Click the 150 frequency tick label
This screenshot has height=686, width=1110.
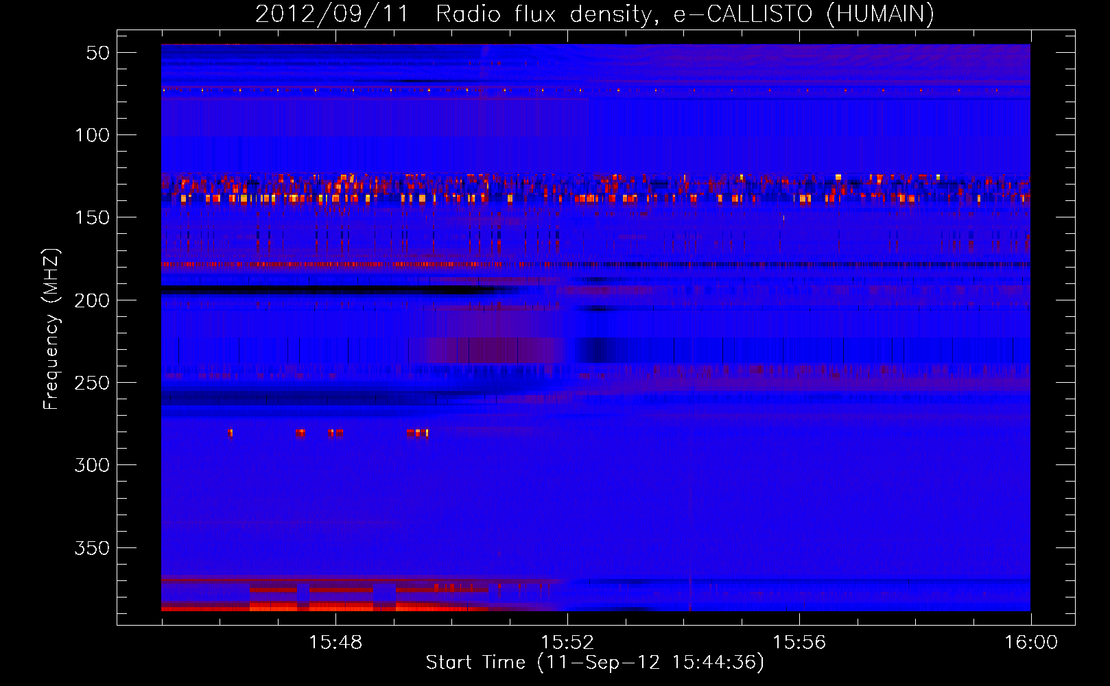point(93,217)
